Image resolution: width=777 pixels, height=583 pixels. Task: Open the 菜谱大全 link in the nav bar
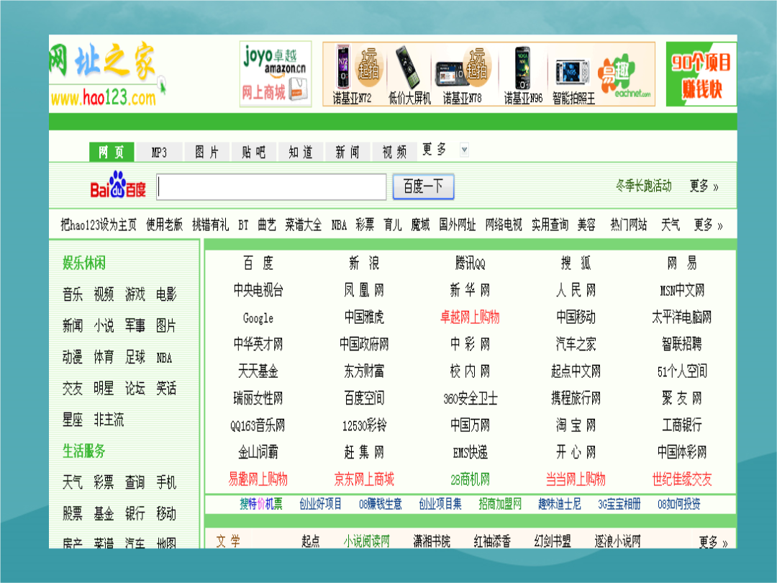pos(304,225)
